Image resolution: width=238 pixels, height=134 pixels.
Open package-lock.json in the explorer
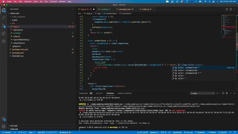click(x=20, y=50)
